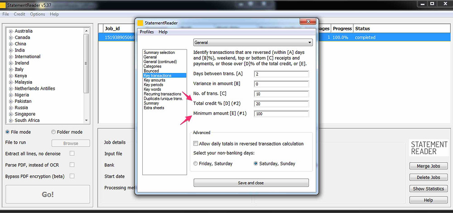
Task: Click the No. of trans. [C] field
Action: pyautogui.click(x=281, y=94)
